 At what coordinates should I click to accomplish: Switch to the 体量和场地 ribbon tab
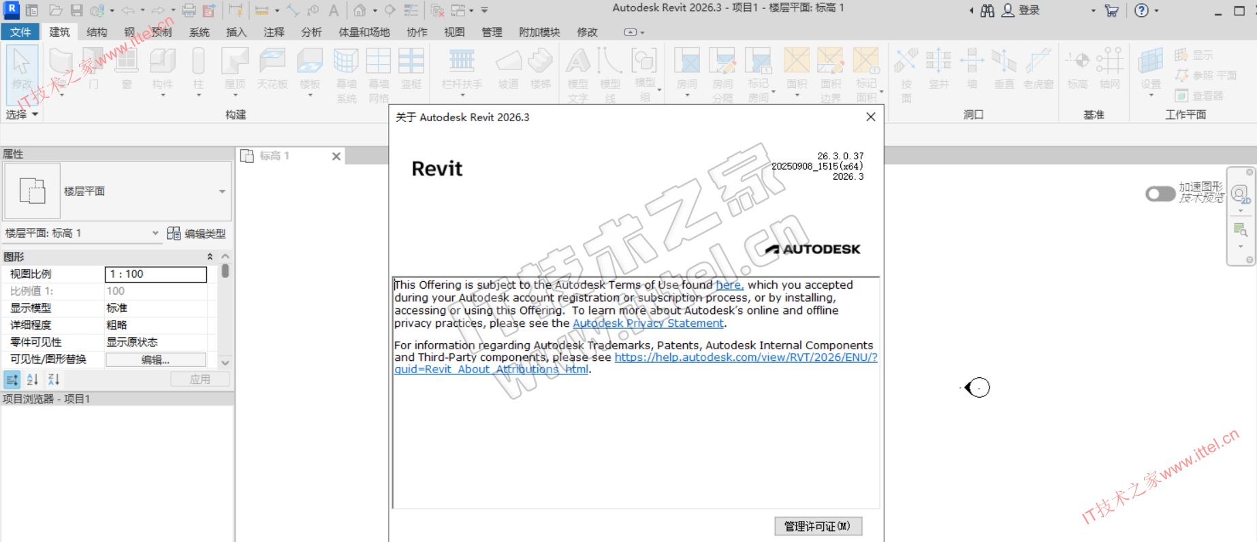pos(364,32)
